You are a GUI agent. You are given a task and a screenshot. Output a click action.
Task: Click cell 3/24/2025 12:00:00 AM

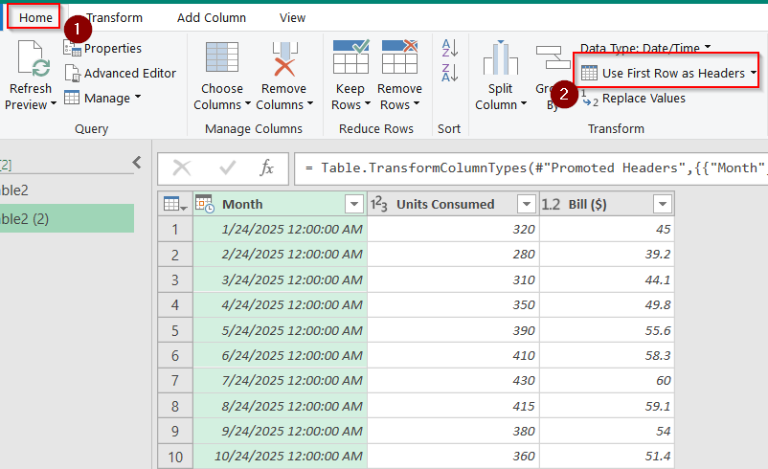pos(281,279)
